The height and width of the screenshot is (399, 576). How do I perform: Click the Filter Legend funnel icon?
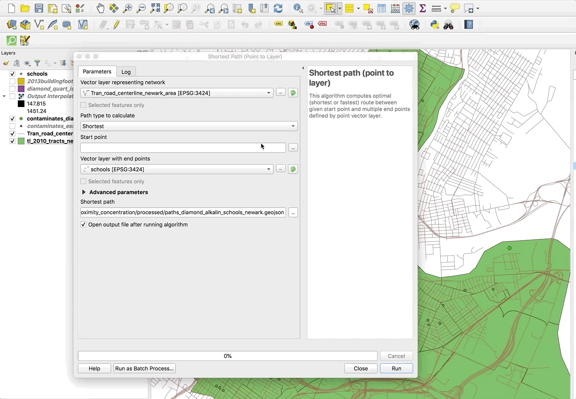37,63
